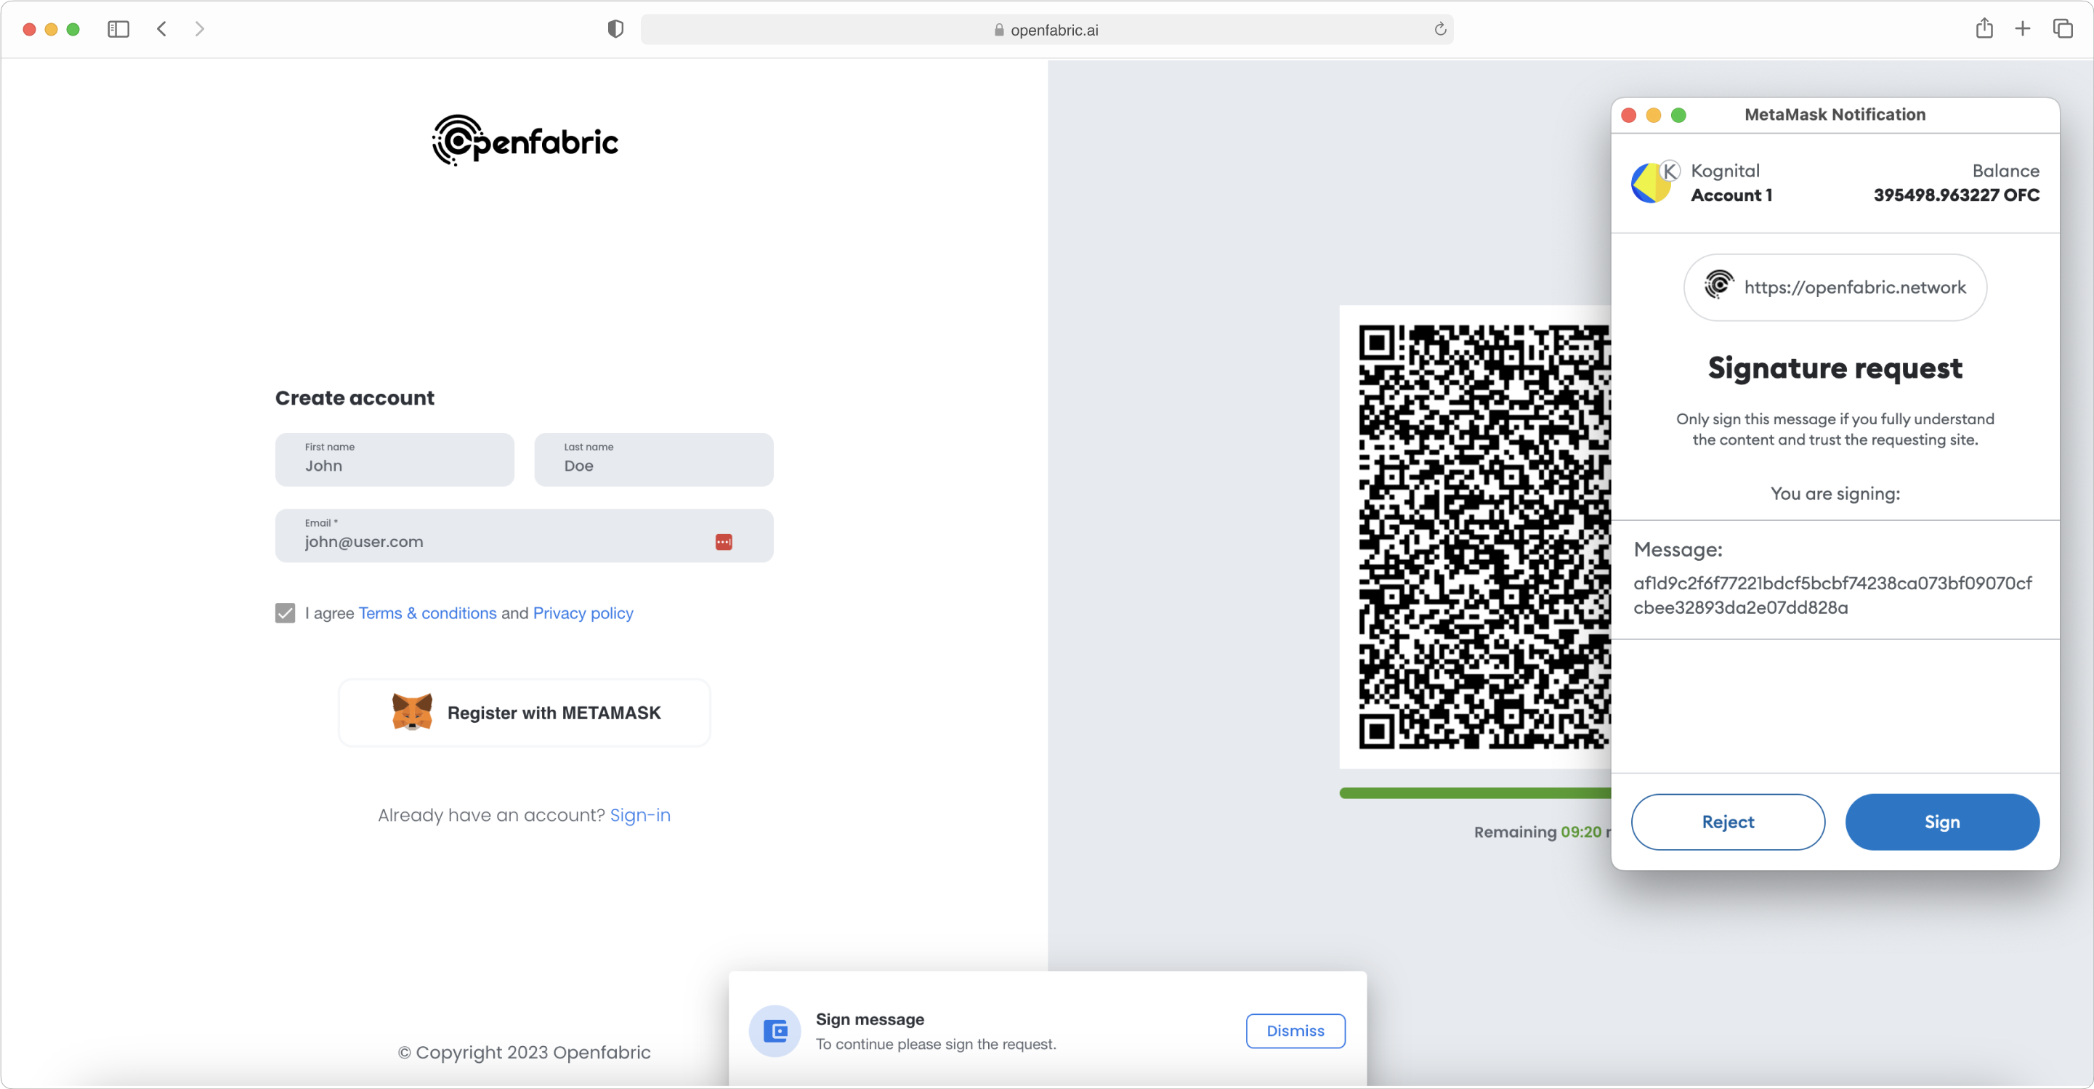
Task: Click the Email input field
Action: point(525,535)
